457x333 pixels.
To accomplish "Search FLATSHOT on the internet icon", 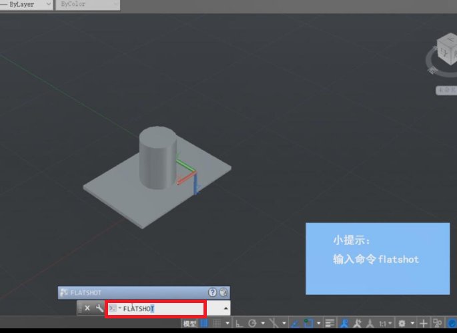I will (x=223, y=292).
